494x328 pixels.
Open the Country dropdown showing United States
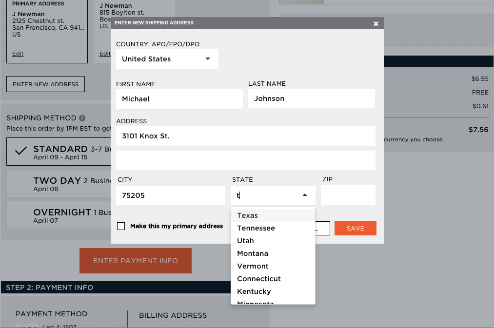(x=167, y=59)
